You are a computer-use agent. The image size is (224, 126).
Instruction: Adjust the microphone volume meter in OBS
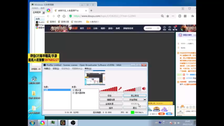coord(108,89)
